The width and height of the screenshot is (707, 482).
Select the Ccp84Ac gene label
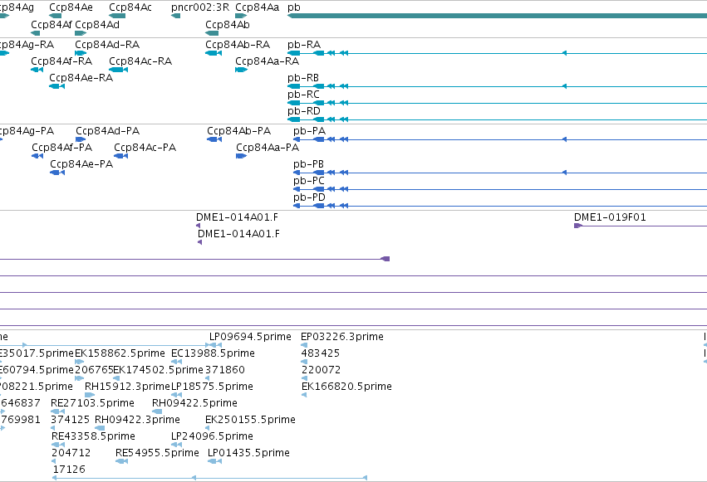(130, 7)
